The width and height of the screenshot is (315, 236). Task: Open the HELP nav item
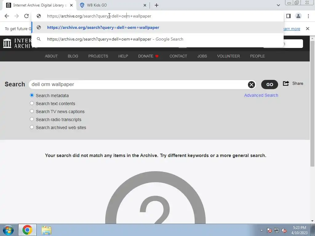pyautogui.click(x=123, y=56)
